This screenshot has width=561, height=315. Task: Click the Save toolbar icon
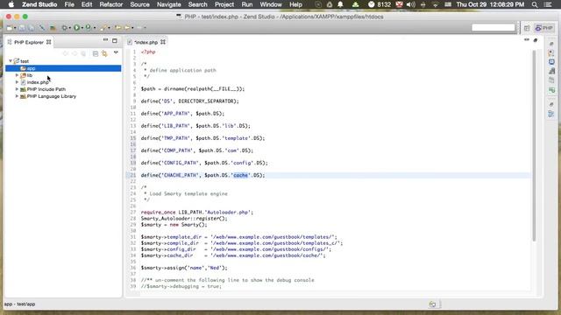pos(22,28)
